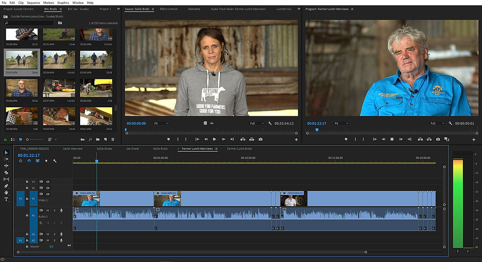Open Full playback resolution dropdown in Program monitor

click(436, 123)
